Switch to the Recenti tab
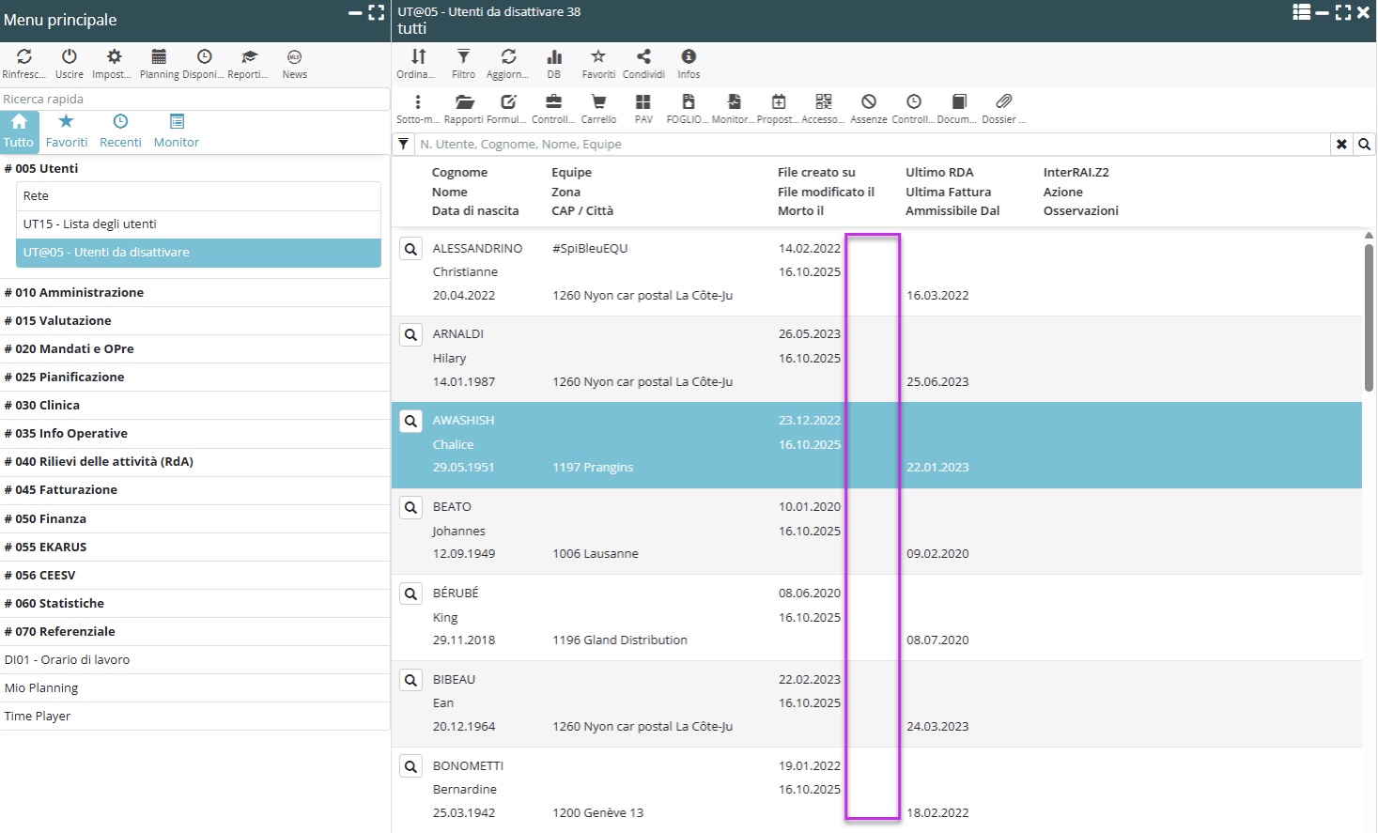Screen dimensions: 1378x833 tap(120, 131)
